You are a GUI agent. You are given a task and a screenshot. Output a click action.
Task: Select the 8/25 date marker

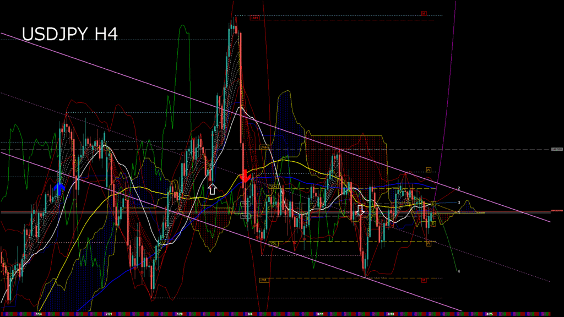pos(489,314)
